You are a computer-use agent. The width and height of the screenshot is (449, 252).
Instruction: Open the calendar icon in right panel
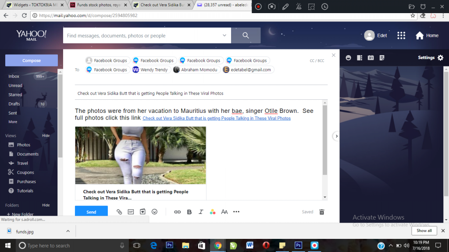click(x=371, y=58)
